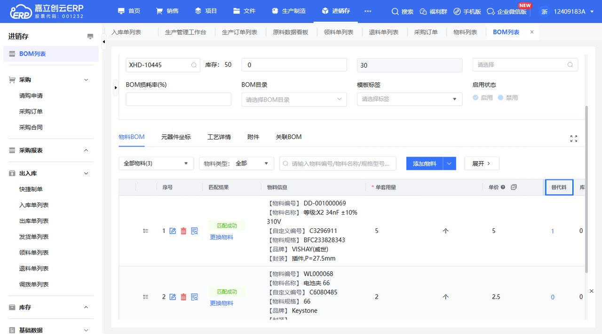Open the 添加物料 dropdown arrow
This screenshot has width=602, height=334.
pos(450,163)
